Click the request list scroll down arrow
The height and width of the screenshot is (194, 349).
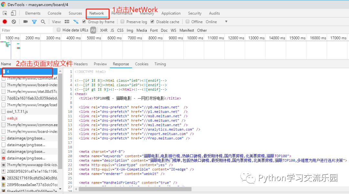tap(60, 189)
